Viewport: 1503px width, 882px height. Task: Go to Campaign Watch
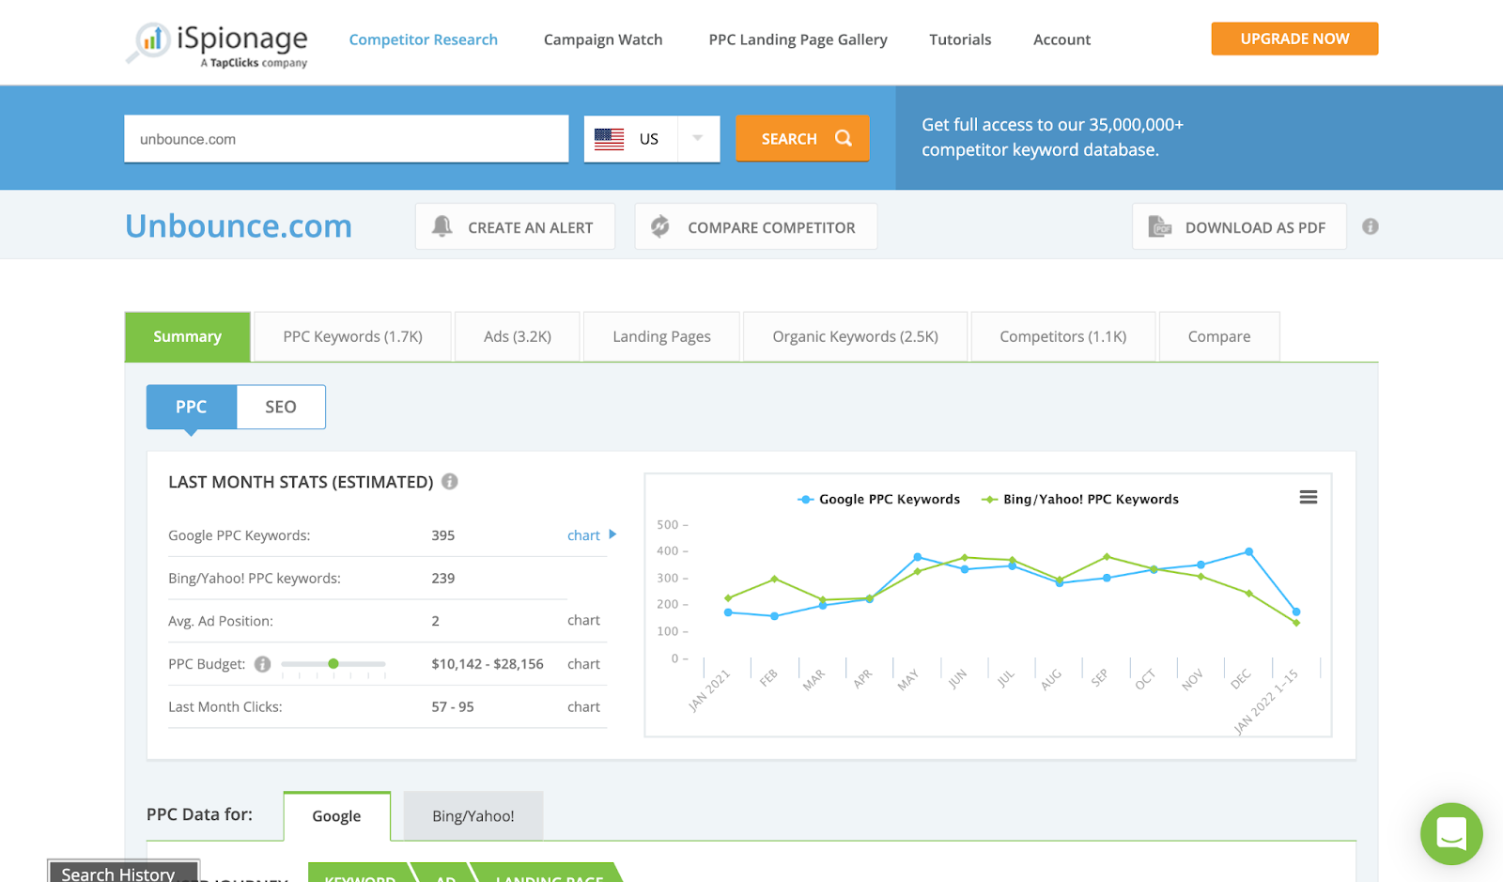pyautogui.click(x=603, y=39)
